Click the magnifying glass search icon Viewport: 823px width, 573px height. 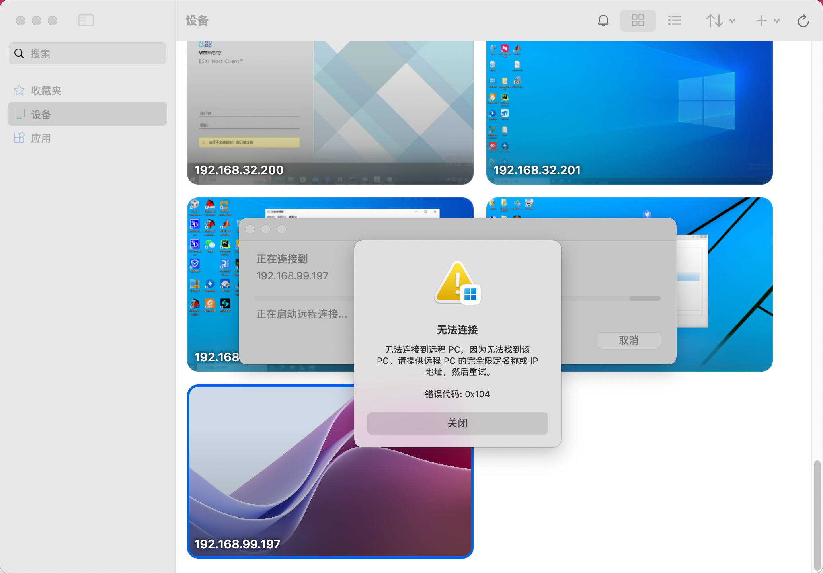click(x=19, y=54)
